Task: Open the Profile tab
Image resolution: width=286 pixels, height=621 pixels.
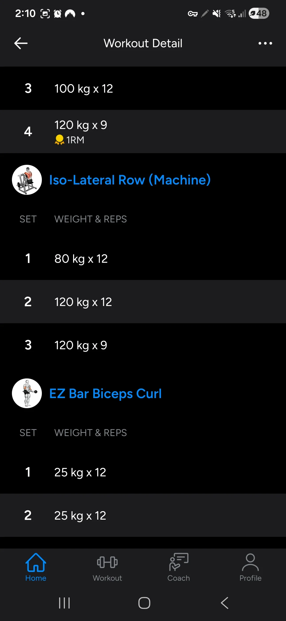Action: point(250,567)
